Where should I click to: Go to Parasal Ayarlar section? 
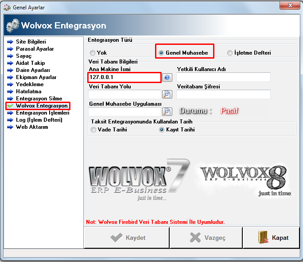coord(35,49)
